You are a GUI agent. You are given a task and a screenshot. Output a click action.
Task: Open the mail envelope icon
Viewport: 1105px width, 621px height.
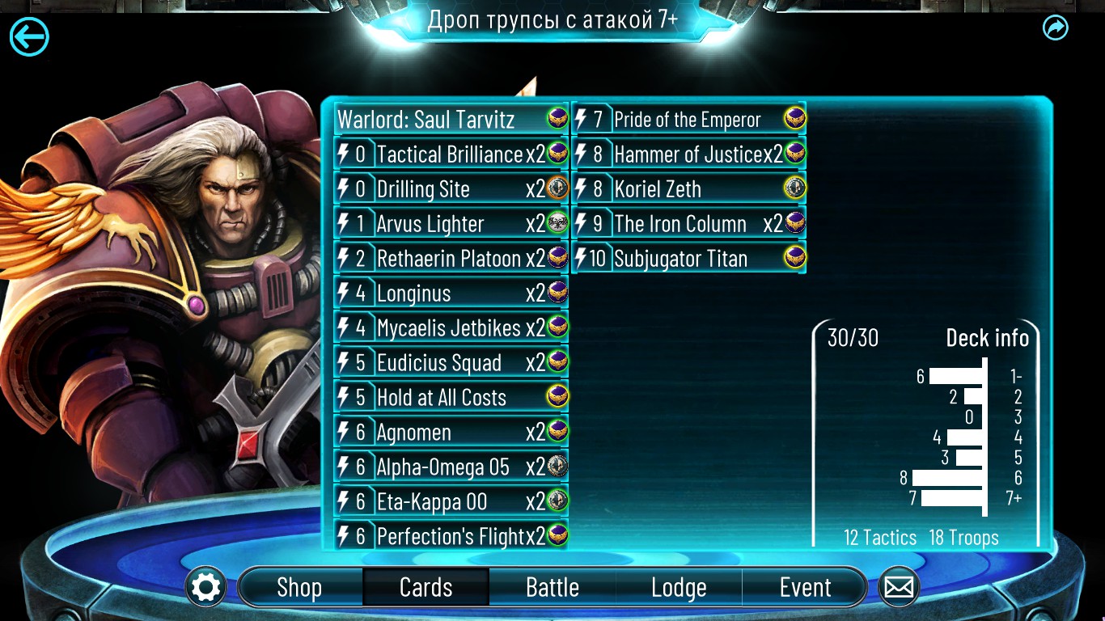[899, 587]
